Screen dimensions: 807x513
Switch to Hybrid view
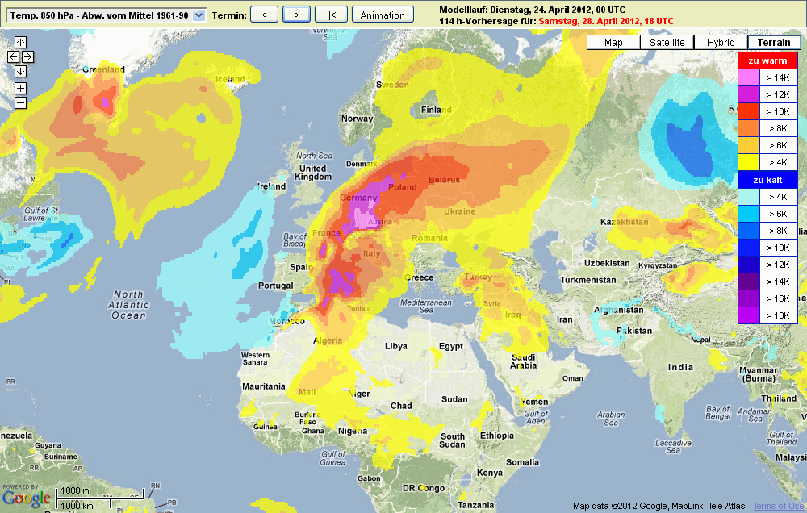[x=721, y=43]
